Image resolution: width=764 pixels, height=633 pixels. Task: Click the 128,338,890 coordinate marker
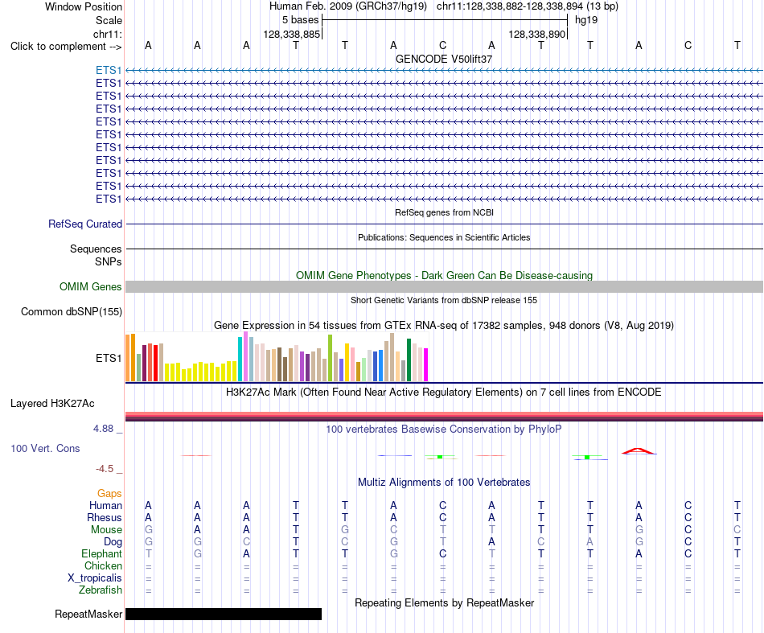(536, 34)
